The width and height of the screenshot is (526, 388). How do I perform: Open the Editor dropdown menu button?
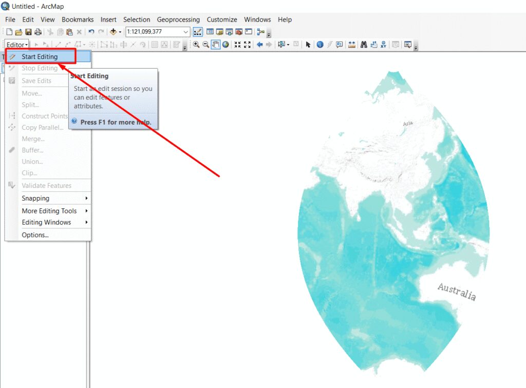click(x=17, y=45)
